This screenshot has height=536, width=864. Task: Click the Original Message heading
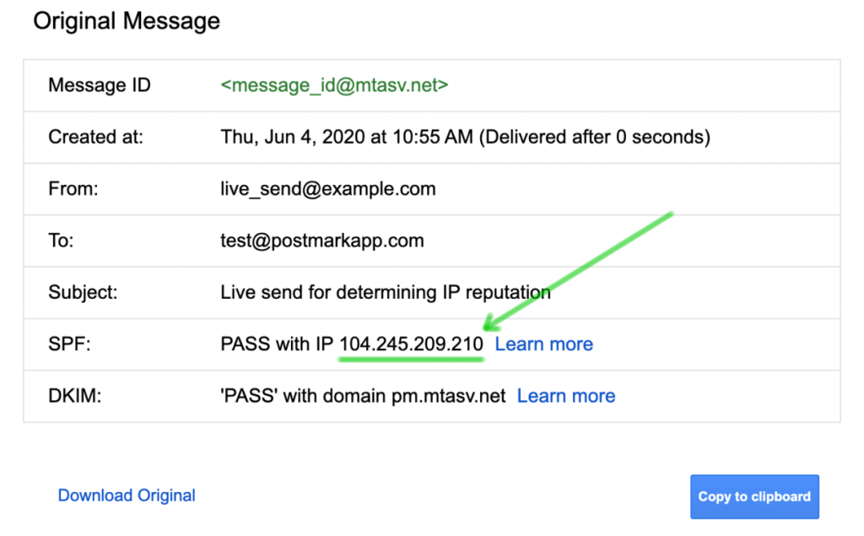127,21
